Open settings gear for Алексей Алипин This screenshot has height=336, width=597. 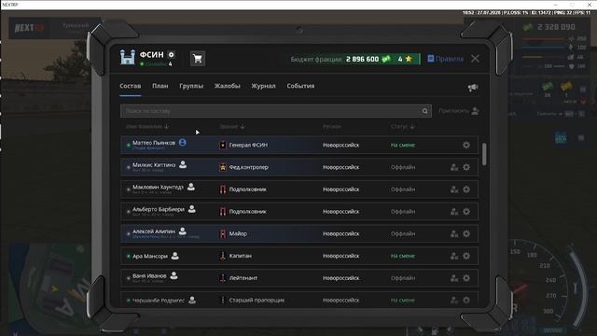[x=466, y=233]
